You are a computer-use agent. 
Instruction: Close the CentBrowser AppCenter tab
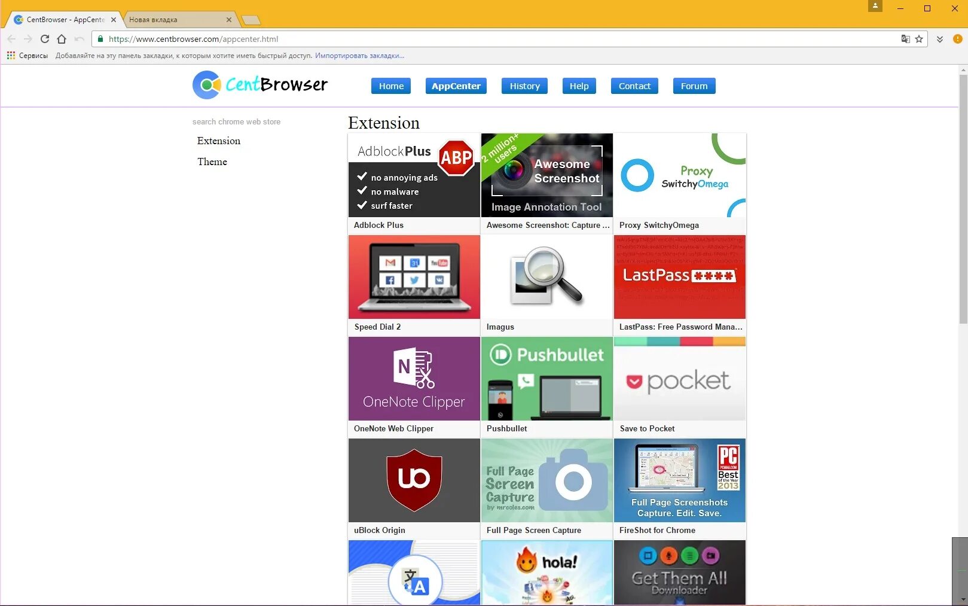(114, 20)
